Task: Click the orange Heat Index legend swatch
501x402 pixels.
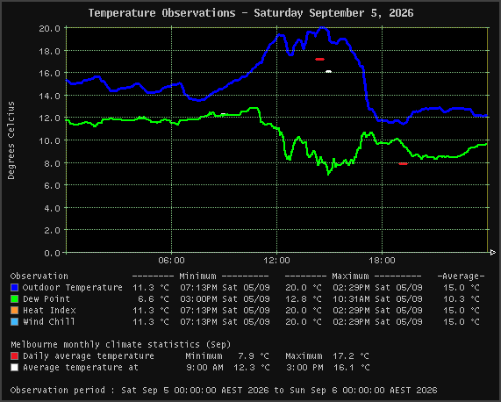Action: [x=14, y=311]
